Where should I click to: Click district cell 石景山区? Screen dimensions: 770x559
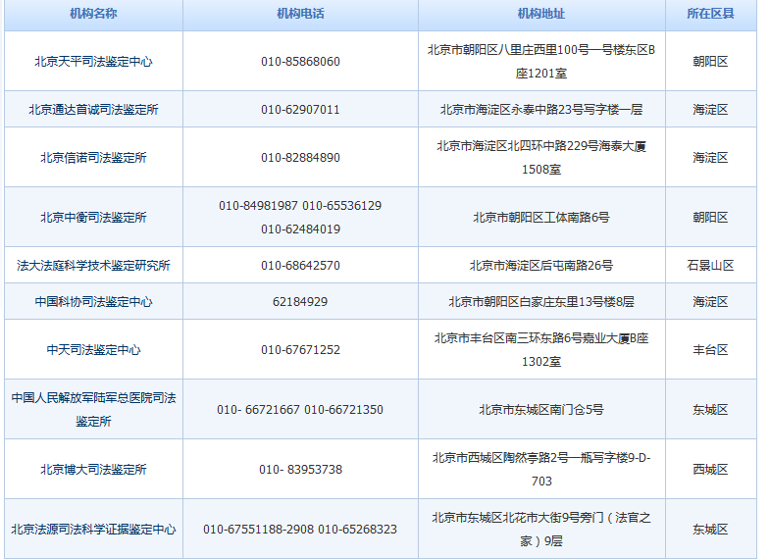click(710, 266)
